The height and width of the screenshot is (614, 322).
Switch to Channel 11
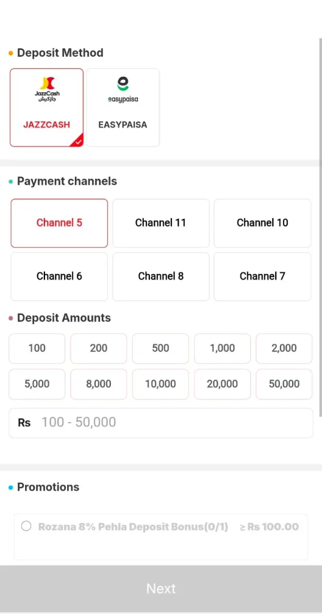[x=161, y=223]
